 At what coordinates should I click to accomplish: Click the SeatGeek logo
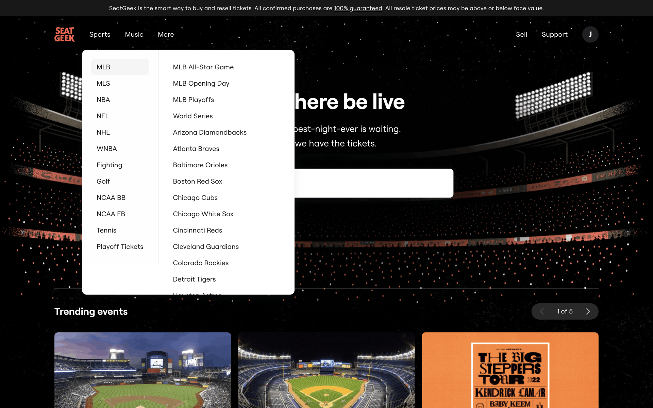pyautogui.click(x=65, y=34)
